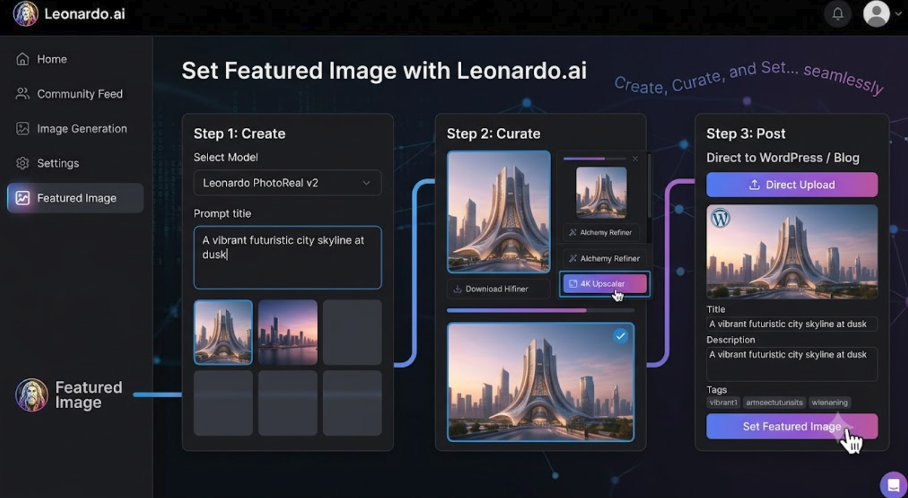Toggle the blue checkmark on curated image

620,336
